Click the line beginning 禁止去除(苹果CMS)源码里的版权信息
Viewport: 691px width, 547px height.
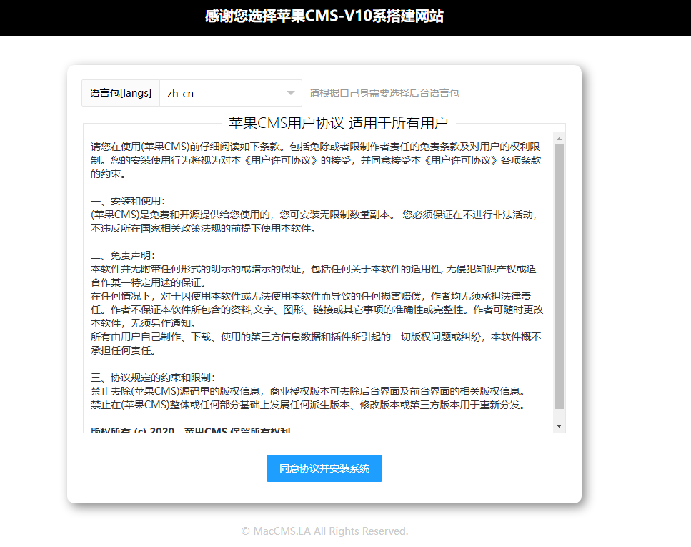point(308,391)
